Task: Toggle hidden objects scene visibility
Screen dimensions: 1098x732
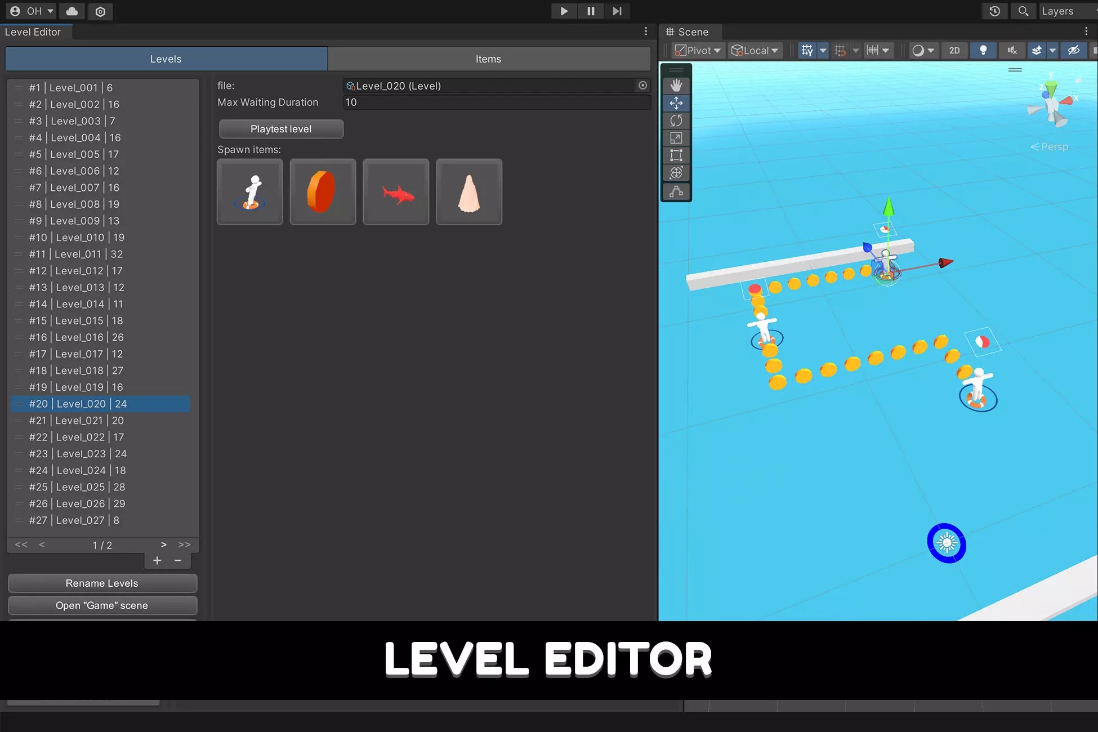Action: coord(1074,51)
